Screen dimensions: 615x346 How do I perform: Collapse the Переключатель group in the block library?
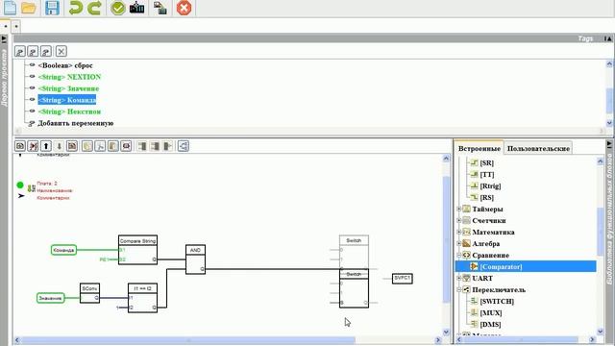(x=459, y=290)
